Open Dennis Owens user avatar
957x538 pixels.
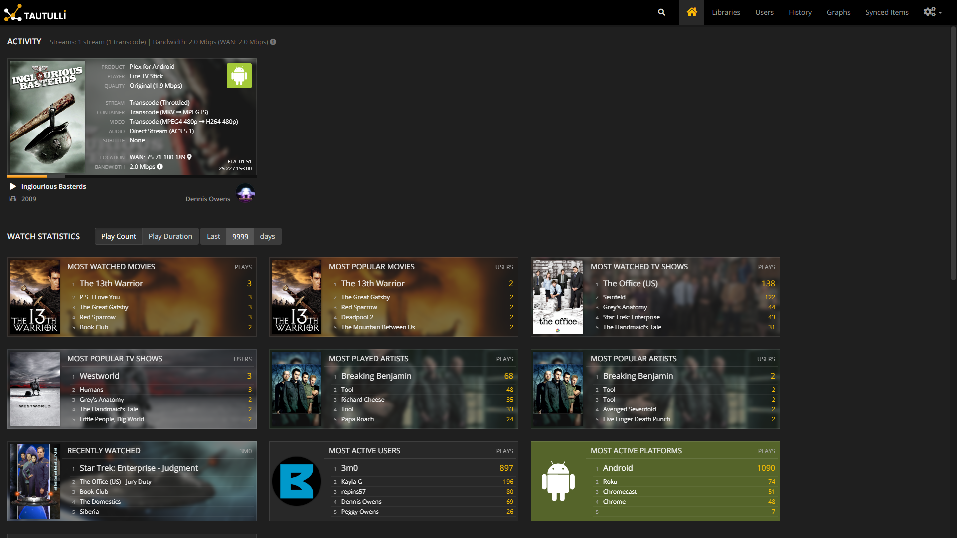click(245, 193)
